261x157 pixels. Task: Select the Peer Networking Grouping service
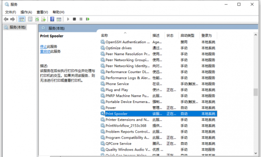point(159,60)
